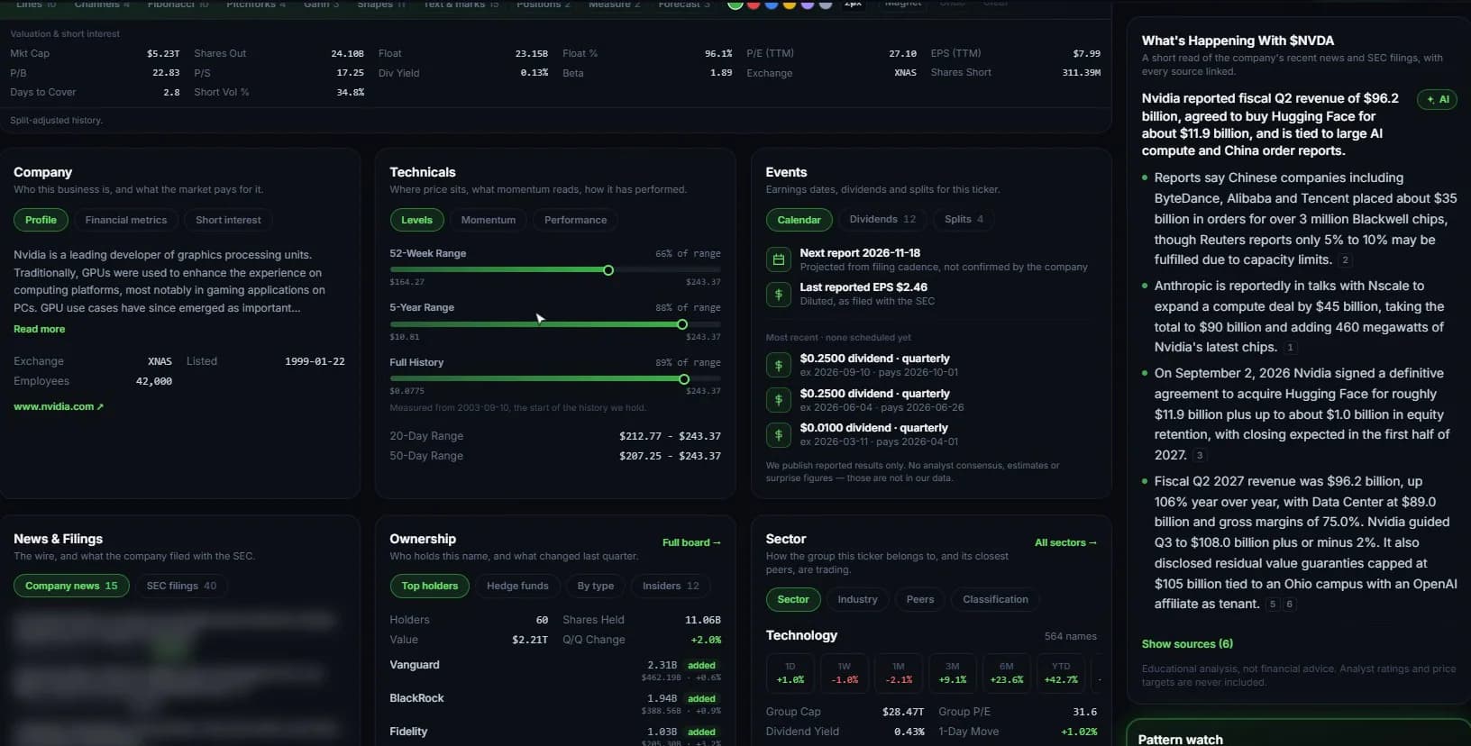Viewport: 1471px width, 746px height.
Task: Expand company description with Read more
Action: [39, 329]
